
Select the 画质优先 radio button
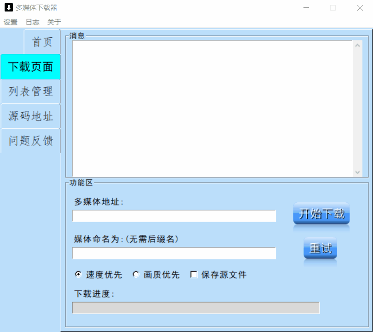[x=135, y=275]
